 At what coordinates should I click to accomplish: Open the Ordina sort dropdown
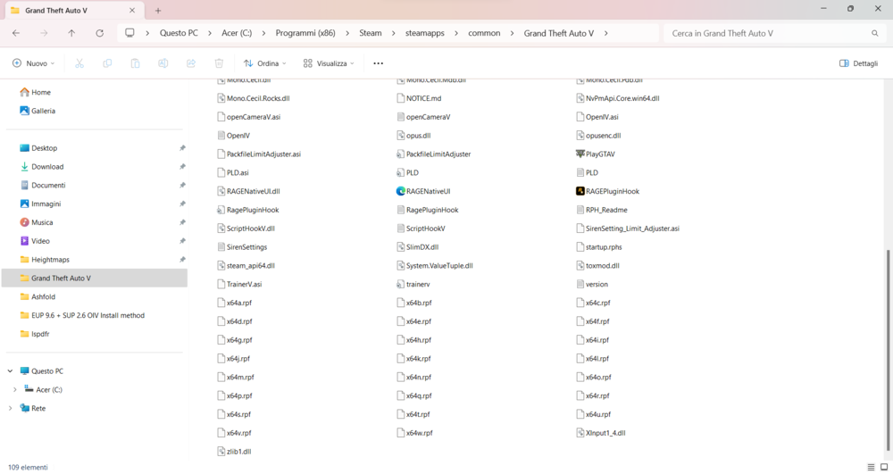click(265, 63)
